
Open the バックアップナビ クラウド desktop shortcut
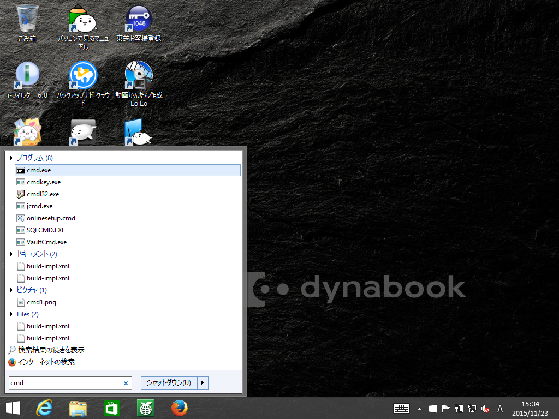(x=83, y=84)
